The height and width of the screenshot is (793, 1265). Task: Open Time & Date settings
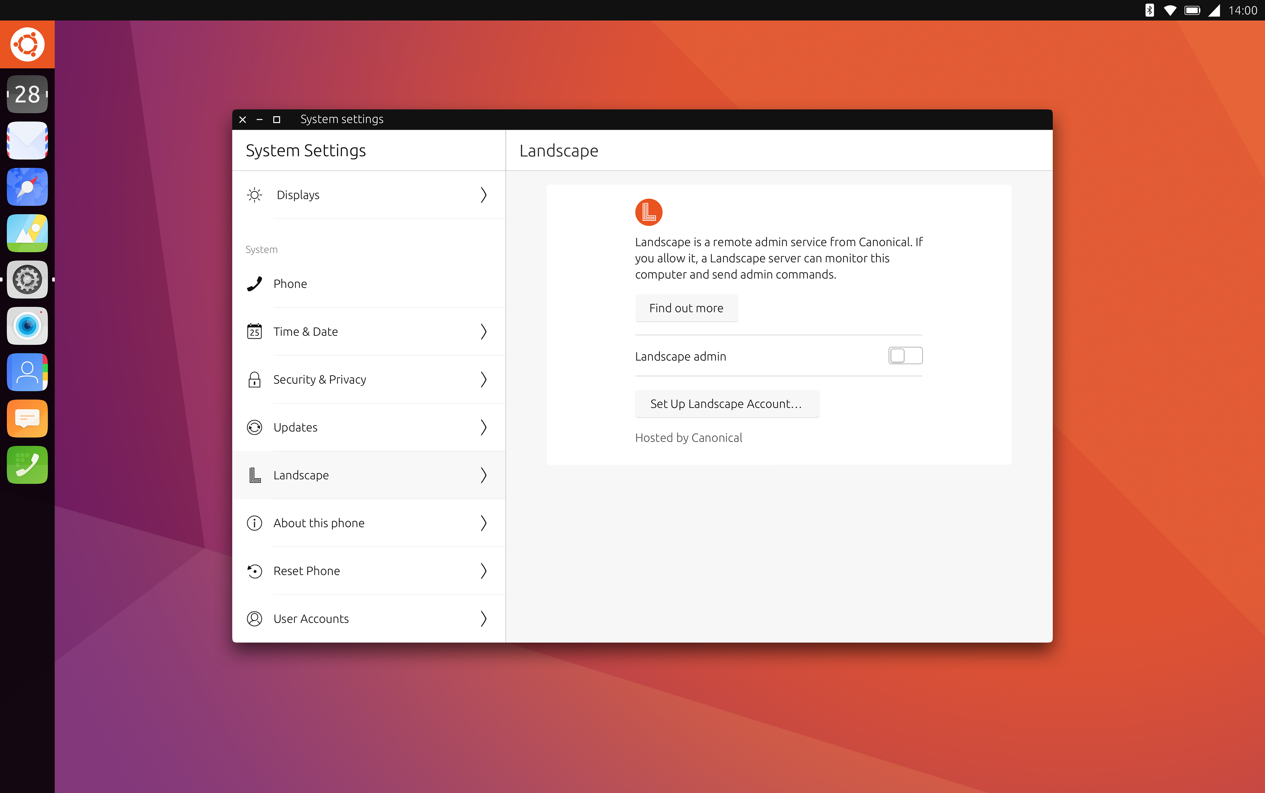(x=369, y=332)
